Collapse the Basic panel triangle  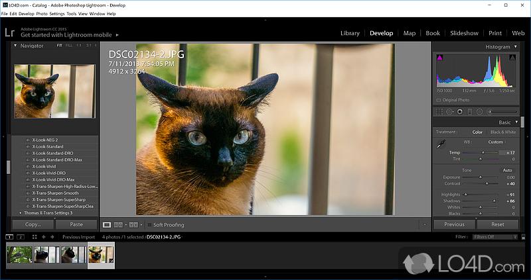516,122
